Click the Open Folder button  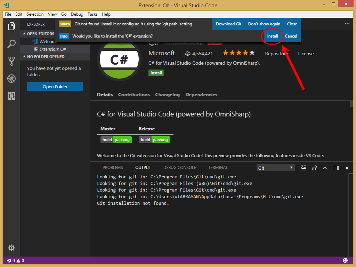55,87
